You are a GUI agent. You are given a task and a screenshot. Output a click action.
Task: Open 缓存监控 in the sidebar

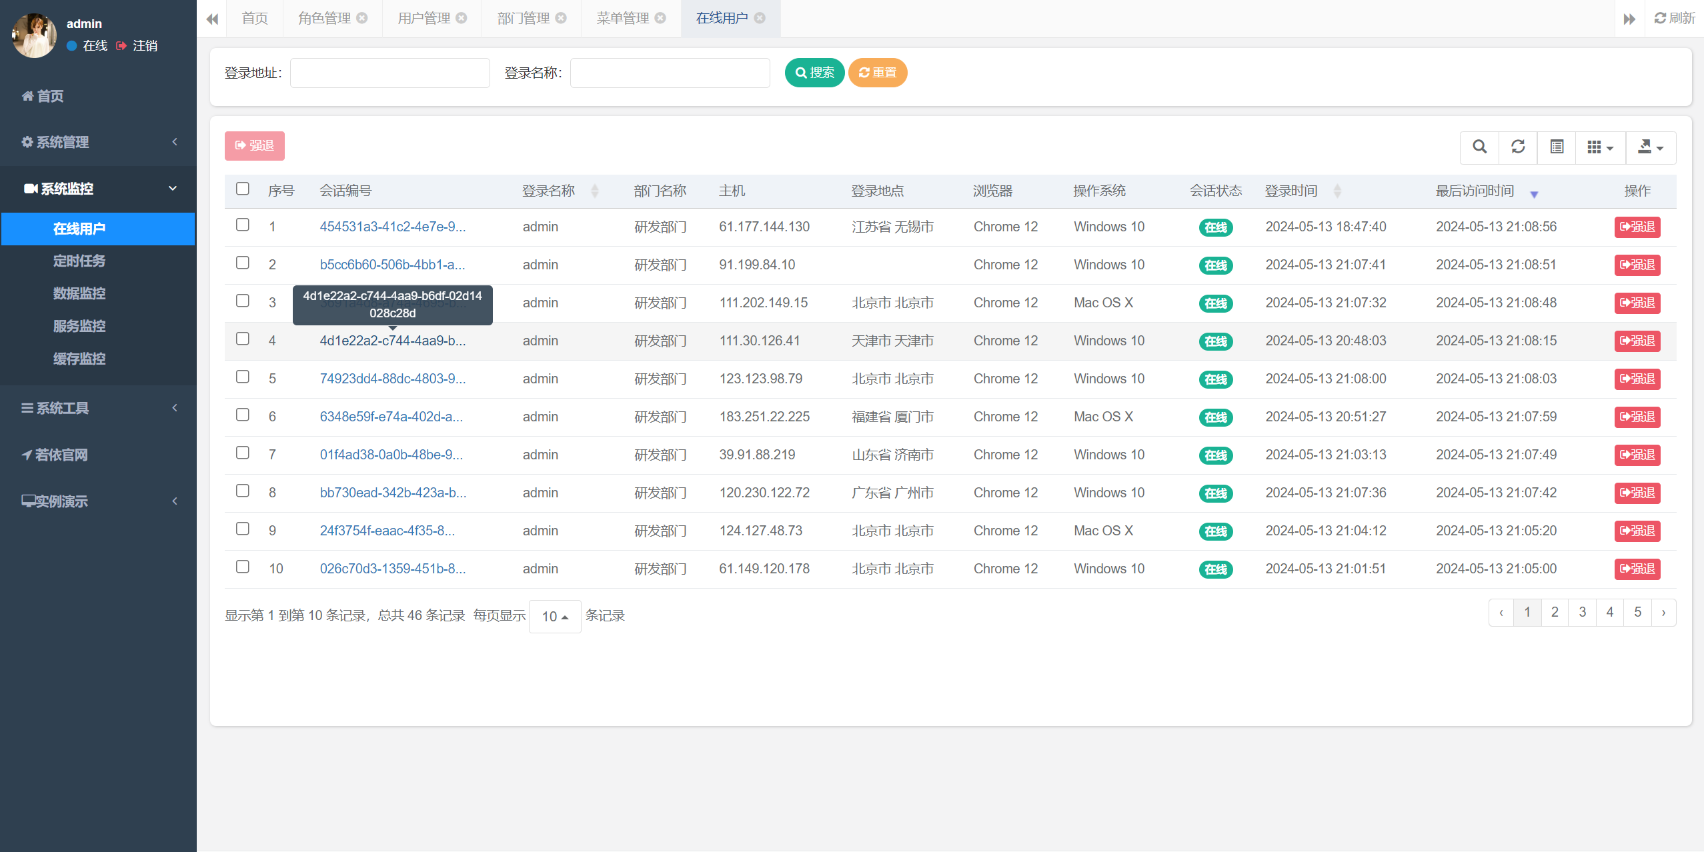tap(79, 359)
